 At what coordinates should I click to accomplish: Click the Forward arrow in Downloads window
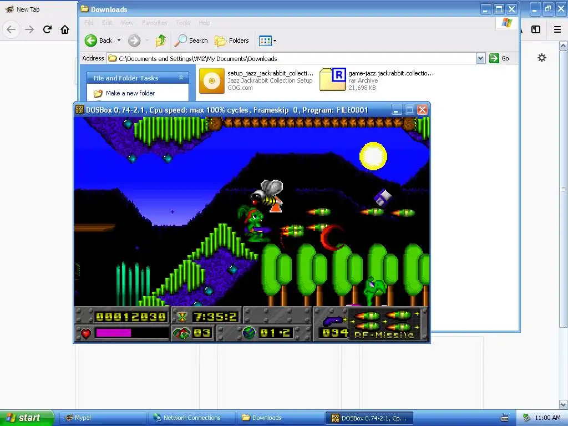coord(134,40)
